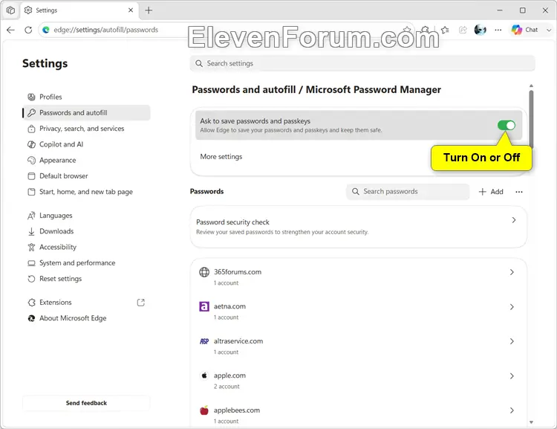Expand applebees.com chevron

512,410
